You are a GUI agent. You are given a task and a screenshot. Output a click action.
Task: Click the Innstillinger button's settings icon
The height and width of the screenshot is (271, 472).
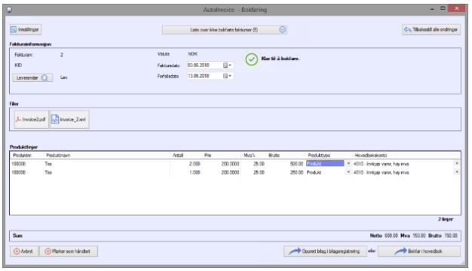(x=14, y=29)
